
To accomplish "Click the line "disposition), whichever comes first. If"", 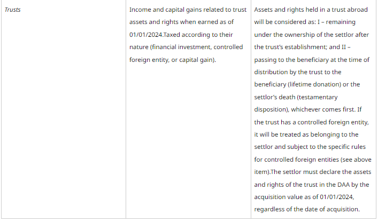I will click(309, 109).
